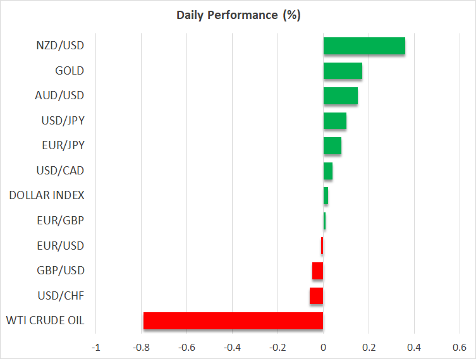Select the GOLD category label
Viewport: 476px width, 359px height.
point(70,71)
